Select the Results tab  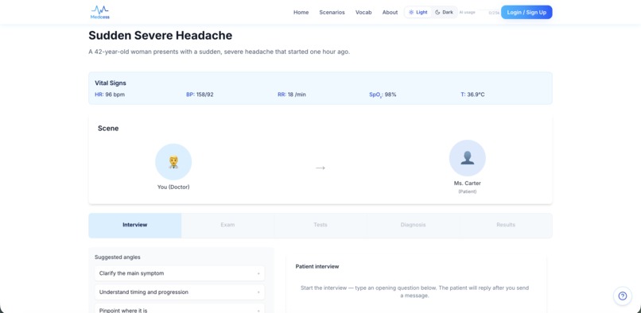point(506,225)
